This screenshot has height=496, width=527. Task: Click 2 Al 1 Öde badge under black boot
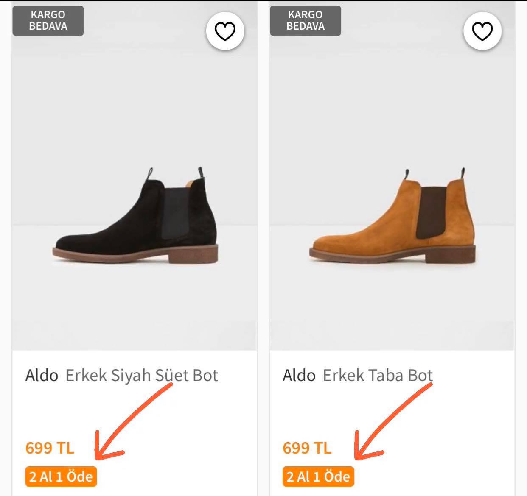tap(61, 476)
